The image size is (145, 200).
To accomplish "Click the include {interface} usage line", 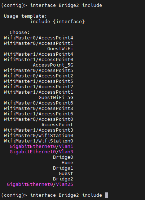I will pos(57,22).
